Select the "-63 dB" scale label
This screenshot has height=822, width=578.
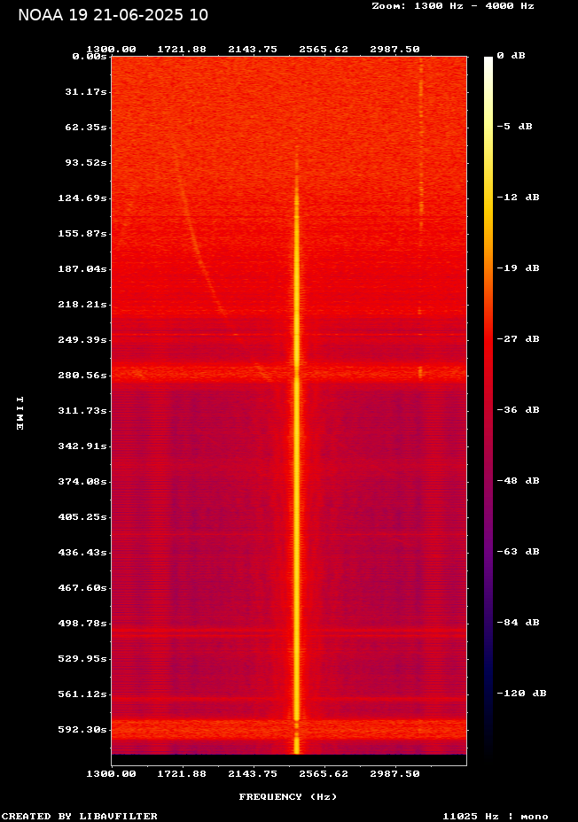tap(519, 552)
